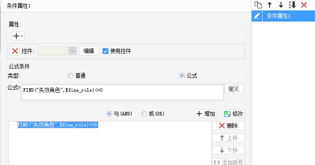Click the 定义 button
Image resolution: width=315 pixels, height=165 pixels.
pyautogui.click(x=234, y=89)
